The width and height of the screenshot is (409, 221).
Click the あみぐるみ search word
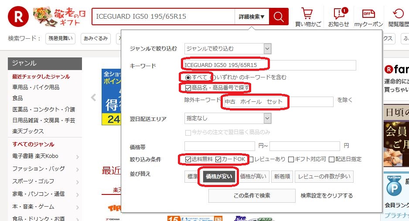tap(95, 39)
